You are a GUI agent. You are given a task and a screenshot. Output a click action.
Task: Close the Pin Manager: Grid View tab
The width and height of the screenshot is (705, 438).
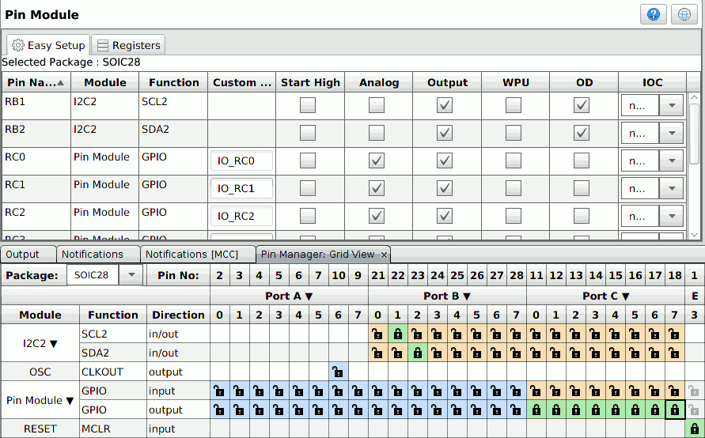pyautogui.click(x=384, y=255)
